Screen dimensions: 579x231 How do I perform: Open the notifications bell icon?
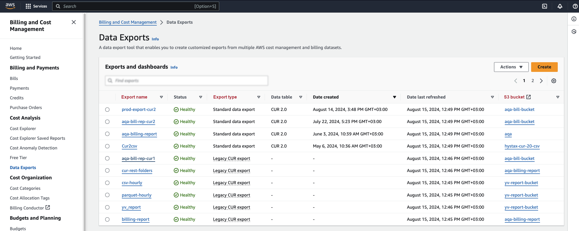point(560,6)
